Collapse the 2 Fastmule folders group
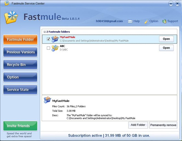Image resolution: width=182 pixels, height=141 pixels. pyautogui.click(x=45, y=32)
